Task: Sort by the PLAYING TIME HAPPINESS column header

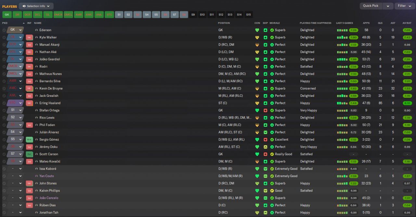Action: (315, 23)
